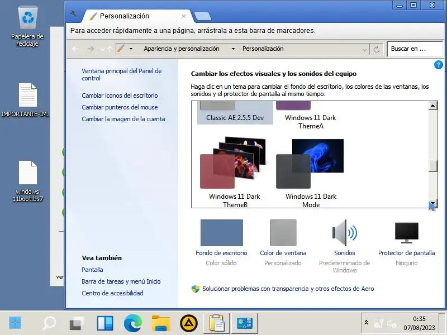Open address bar history dropdown chevron
Screen dimensions: 447x335
point(364,50)
